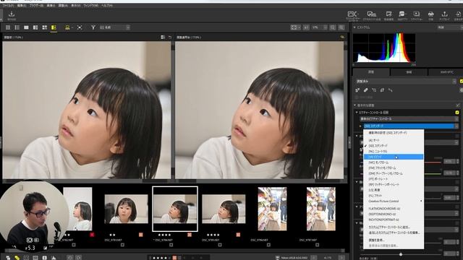Choose [PT] Portrait from Picture Control list
463x260 pixels.
coord(394,179)
